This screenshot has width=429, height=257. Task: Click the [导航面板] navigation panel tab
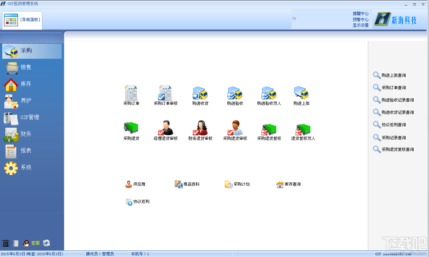coord(22,20)
